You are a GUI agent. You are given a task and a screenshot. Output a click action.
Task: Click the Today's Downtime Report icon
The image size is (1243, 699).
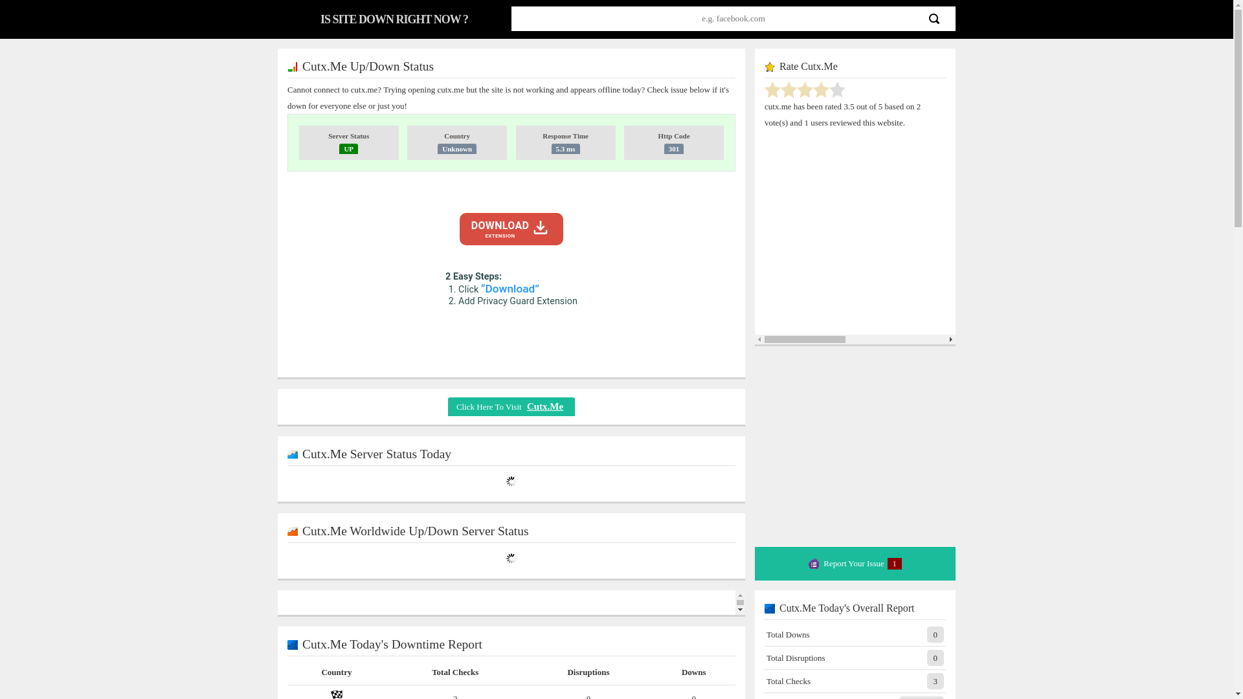(x=293, y=645)
